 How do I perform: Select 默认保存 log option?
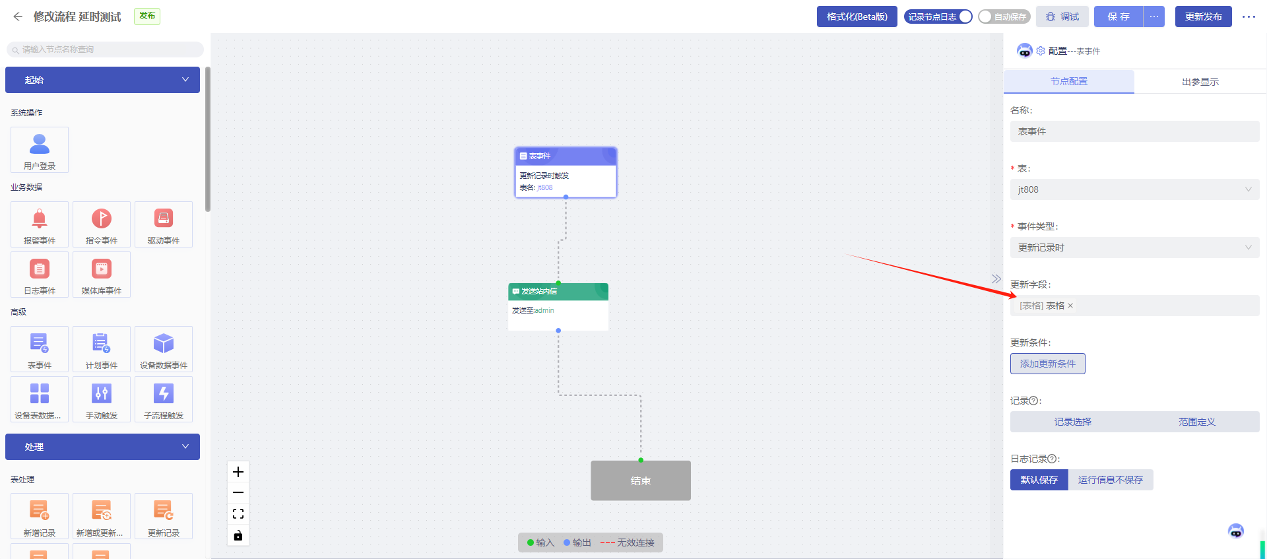tap(1039, 480)
